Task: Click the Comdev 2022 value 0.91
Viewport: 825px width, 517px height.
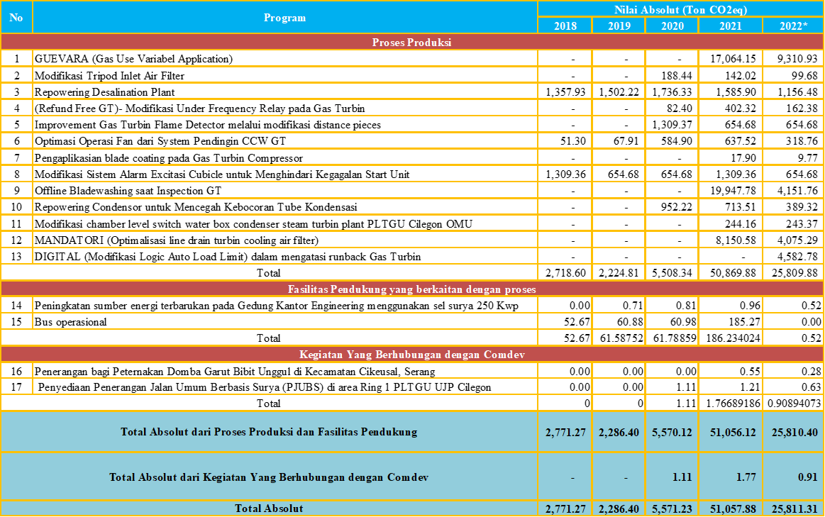Action: click(793, 477)
